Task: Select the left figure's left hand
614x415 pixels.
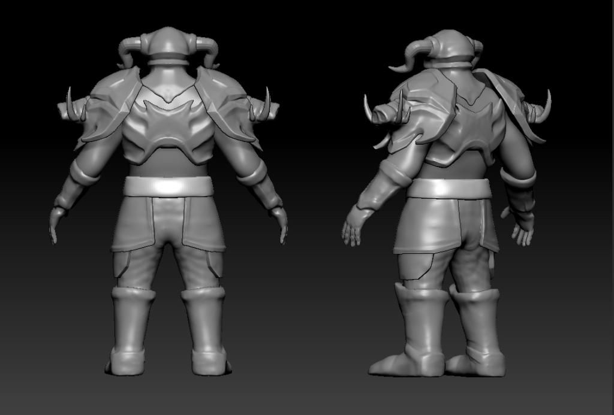Action: pyautogui.click(x=55, y=225)
